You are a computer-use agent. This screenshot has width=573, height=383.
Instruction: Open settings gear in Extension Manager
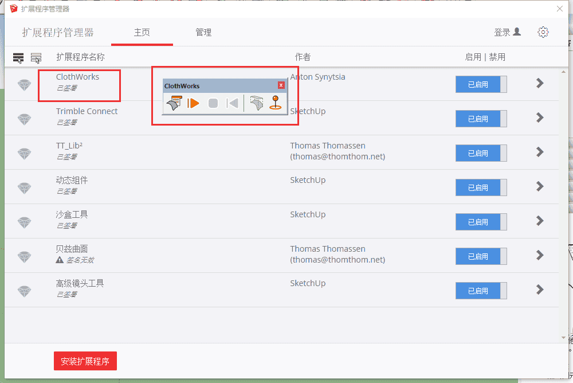(x=543, y=32)
